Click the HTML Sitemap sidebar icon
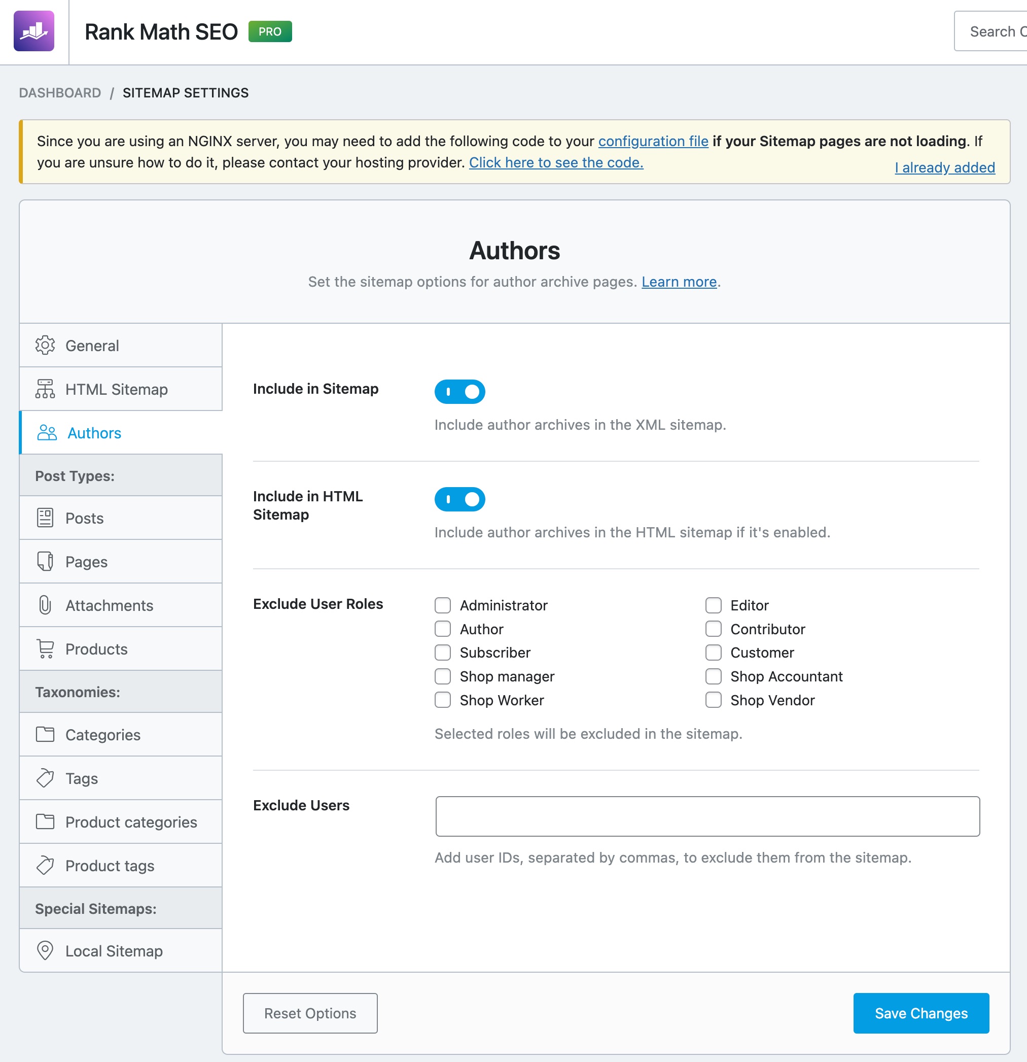Viewport: 1027px width, 1062px height. click(x=46, y=389)
